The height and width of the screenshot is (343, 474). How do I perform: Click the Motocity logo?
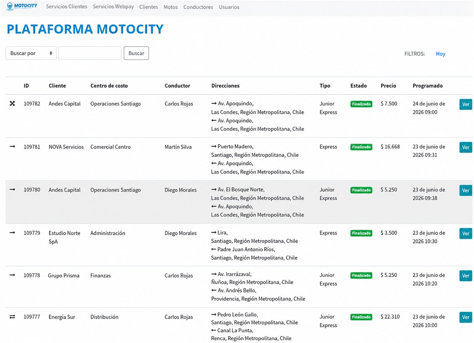pos(22,6)
